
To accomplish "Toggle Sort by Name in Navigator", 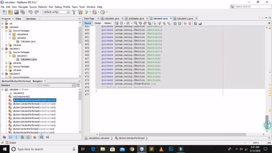I will 41,137.
